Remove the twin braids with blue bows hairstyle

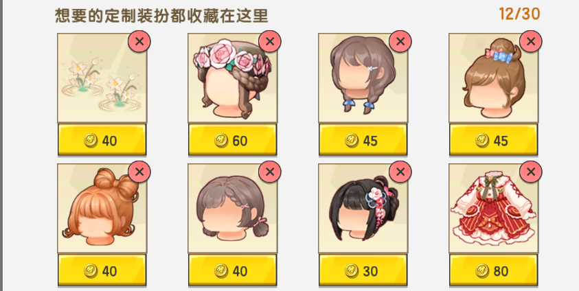(400, 42)
